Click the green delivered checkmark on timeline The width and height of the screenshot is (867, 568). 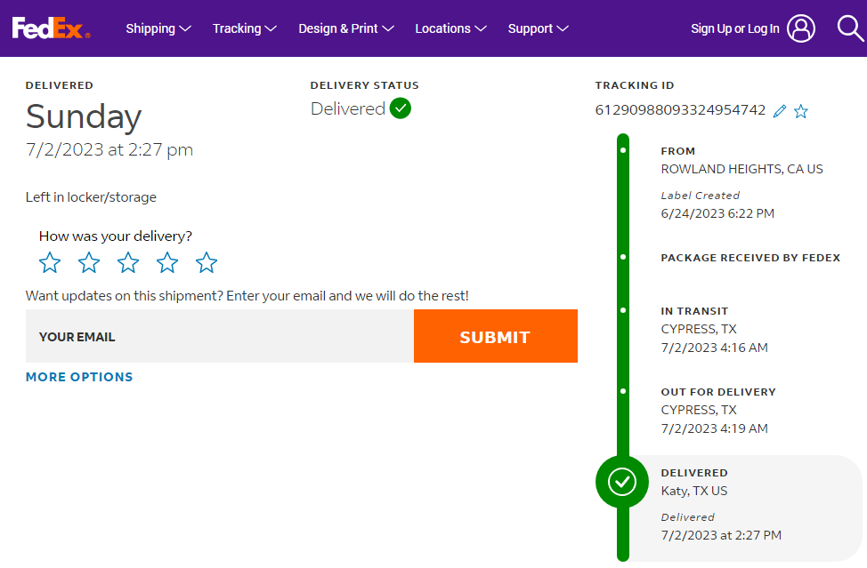621,482
